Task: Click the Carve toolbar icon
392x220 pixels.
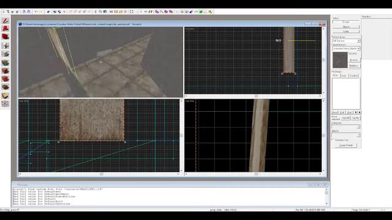Action: 48,12
